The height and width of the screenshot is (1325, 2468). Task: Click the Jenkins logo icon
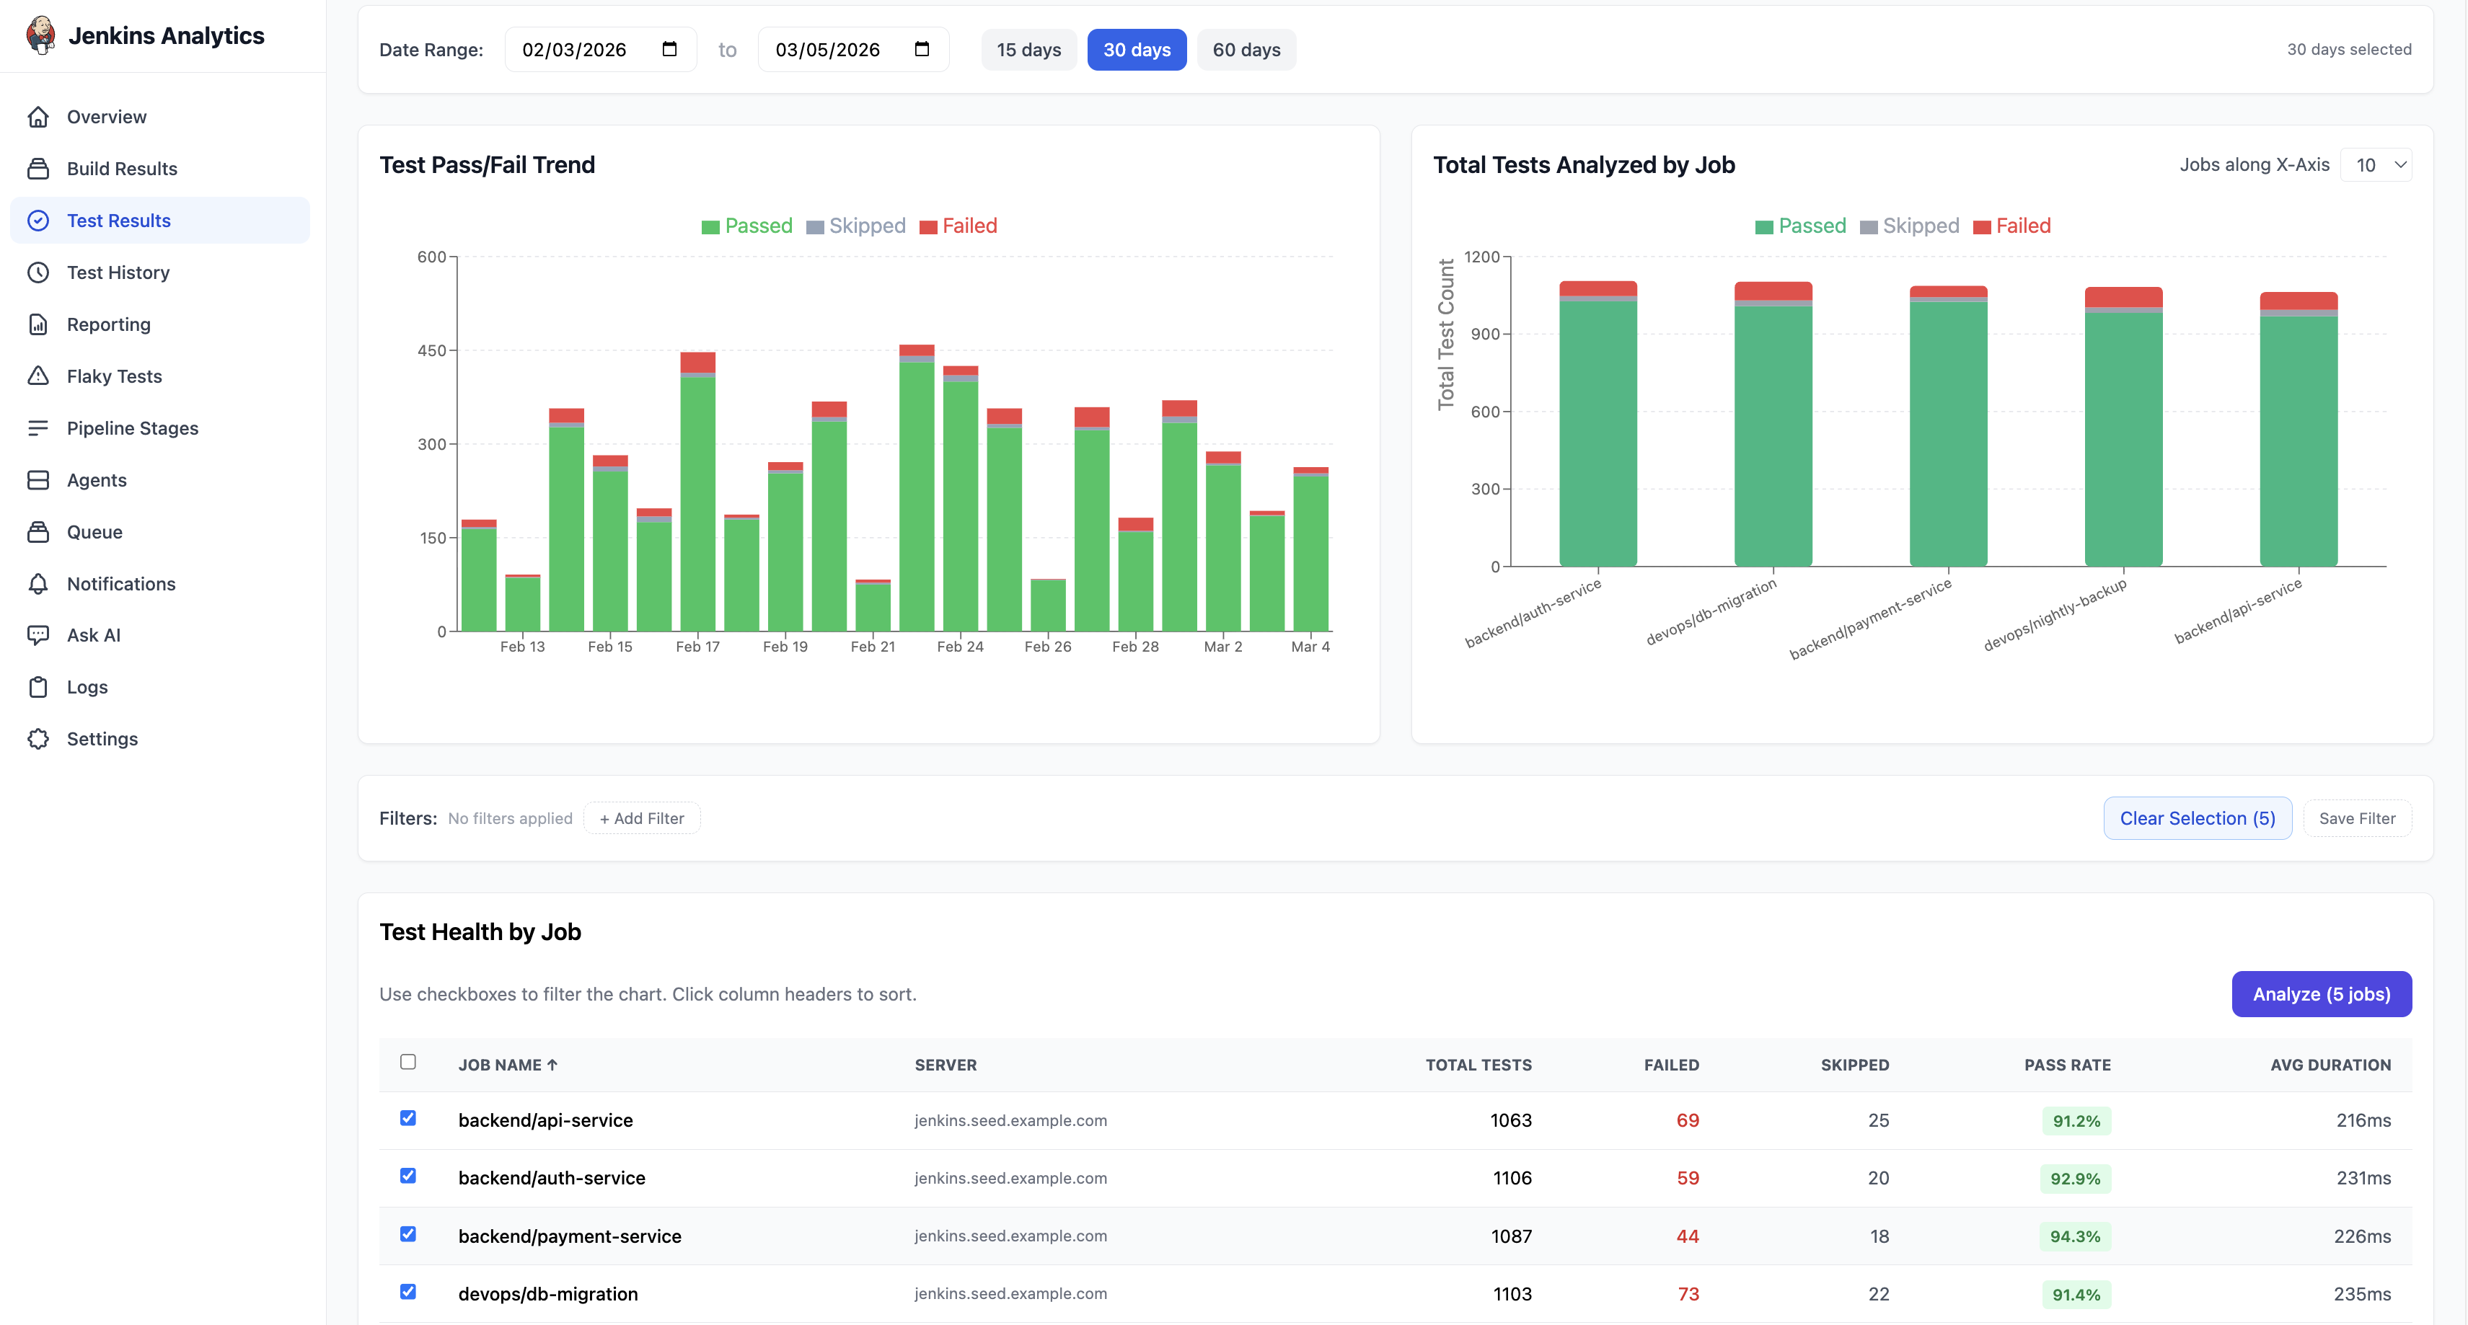[40, 35]
